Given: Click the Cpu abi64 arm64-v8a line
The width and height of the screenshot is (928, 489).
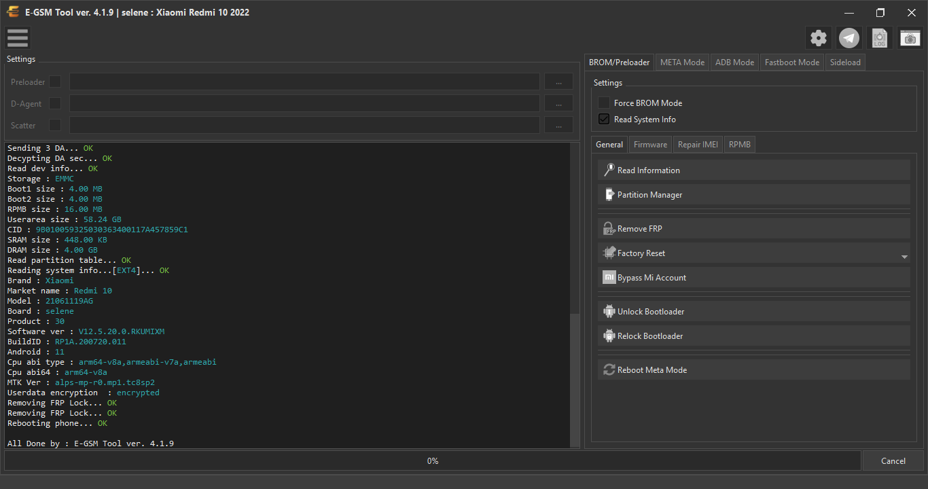Looking at the screenshot, I should pos(58,372).
